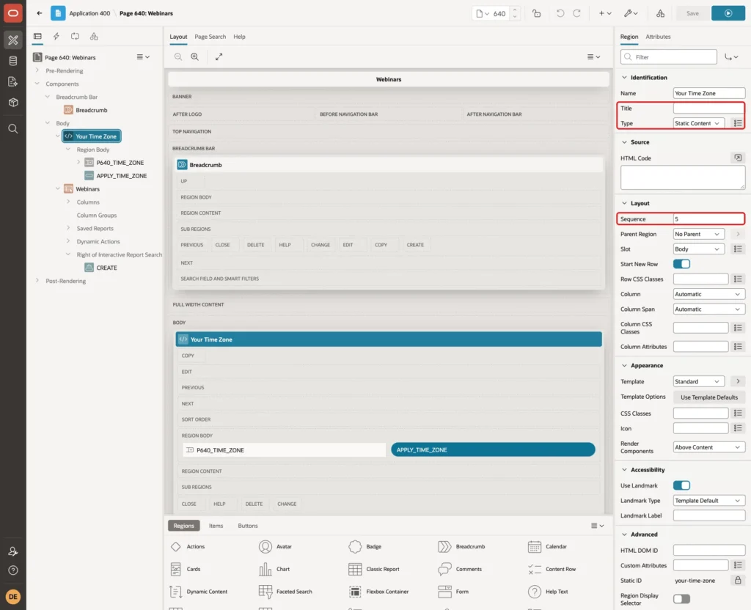Click the Title input field

click(709, 109)
